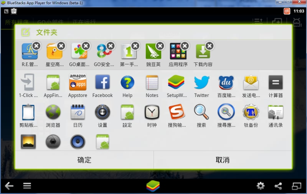This screenshot has width=307, height=194.
Task: Click the GO安全 colorful icon
Action: coord(104,52)
